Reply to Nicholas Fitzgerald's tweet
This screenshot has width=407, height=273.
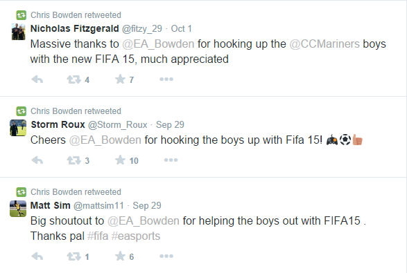37,79
